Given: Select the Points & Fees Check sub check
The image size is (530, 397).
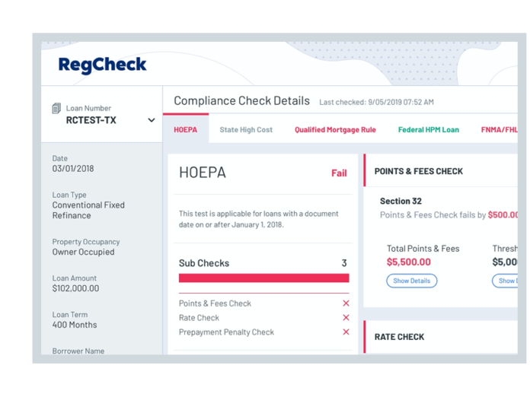Looking at the screenshot, I should coord(264,303).
